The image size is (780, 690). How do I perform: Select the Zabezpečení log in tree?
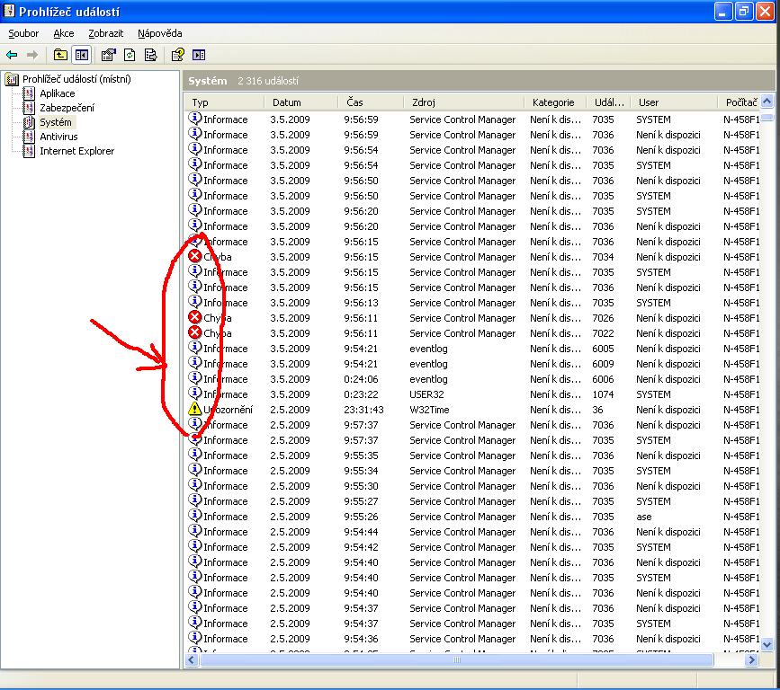66,108
